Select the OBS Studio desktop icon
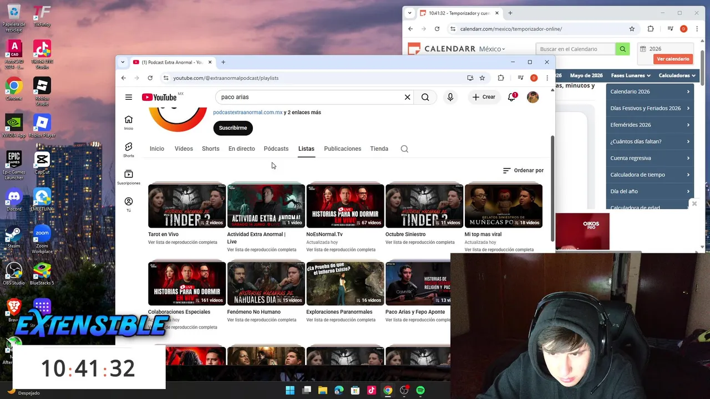 (14, 273)
